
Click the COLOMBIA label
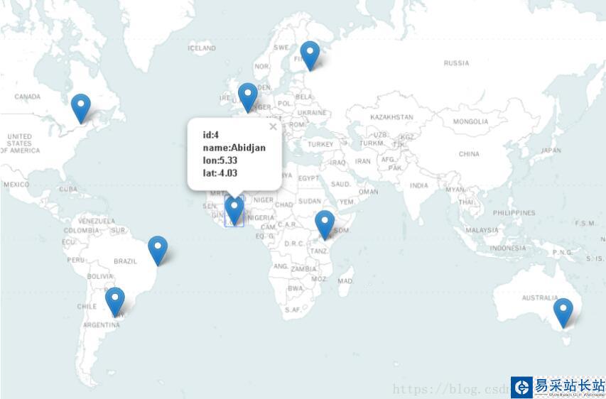click(81, 231)
